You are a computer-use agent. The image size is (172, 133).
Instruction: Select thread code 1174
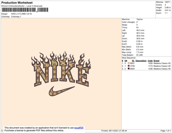(150, 66)
